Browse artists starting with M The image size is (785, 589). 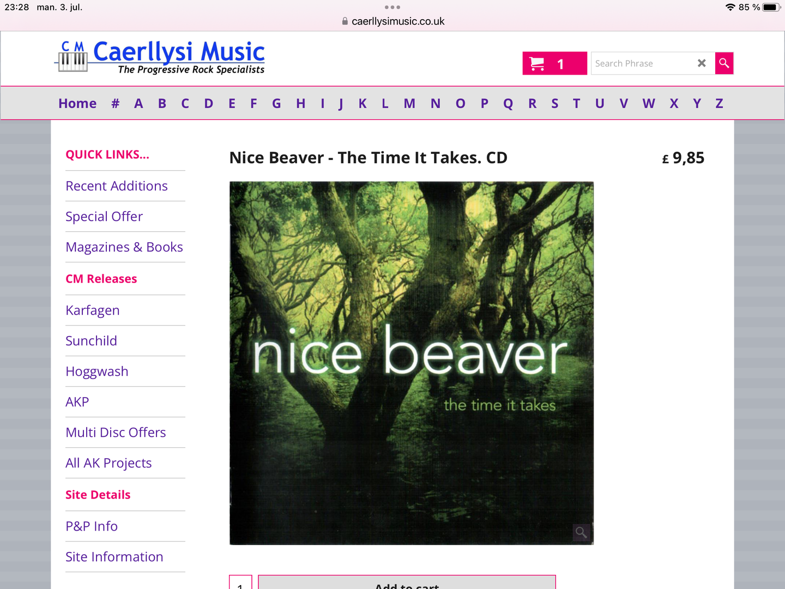coord(409,104)
